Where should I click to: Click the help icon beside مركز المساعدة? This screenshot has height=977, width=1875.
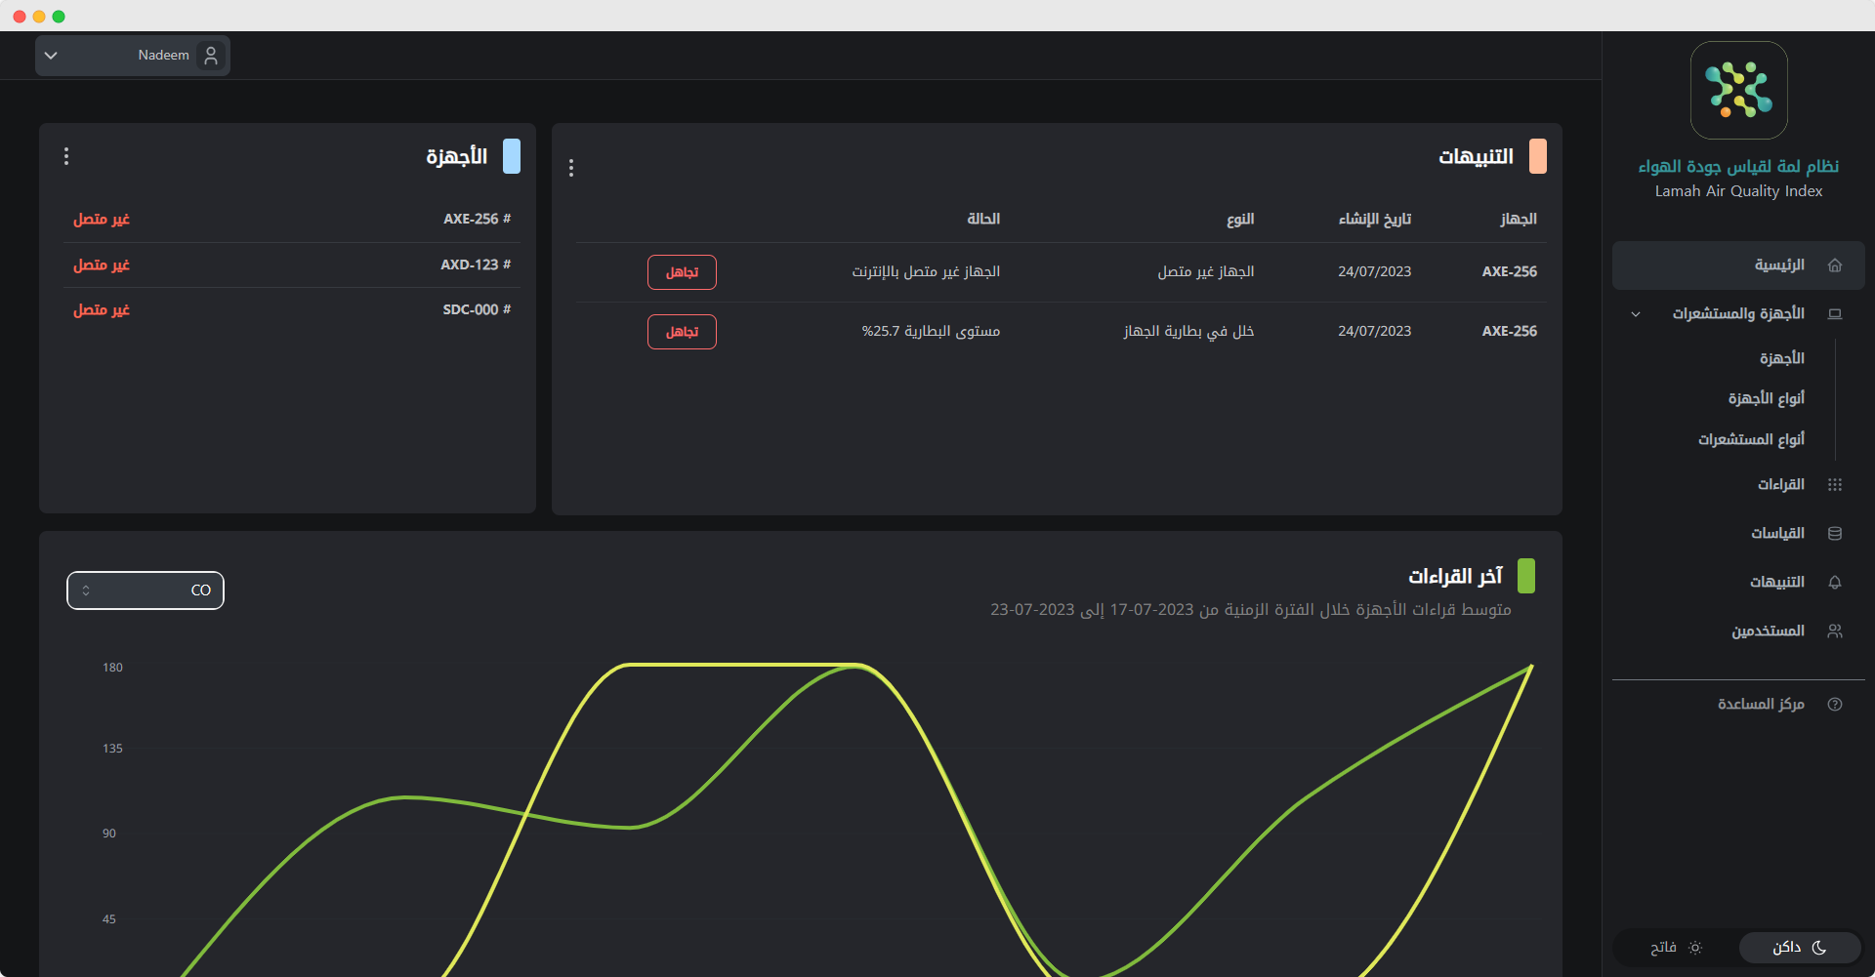click(1835, 705)
